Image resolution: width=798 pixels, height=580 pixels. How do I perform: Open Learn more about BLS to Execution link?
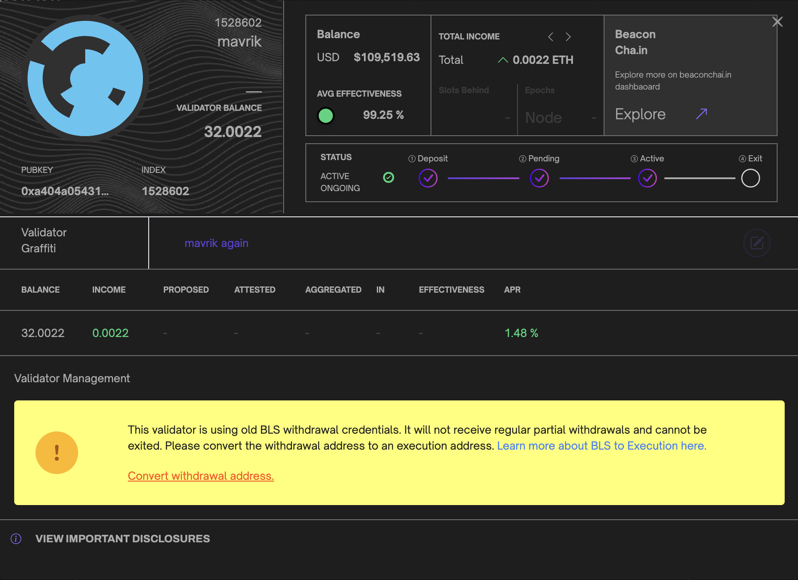(x=601, y=446)
